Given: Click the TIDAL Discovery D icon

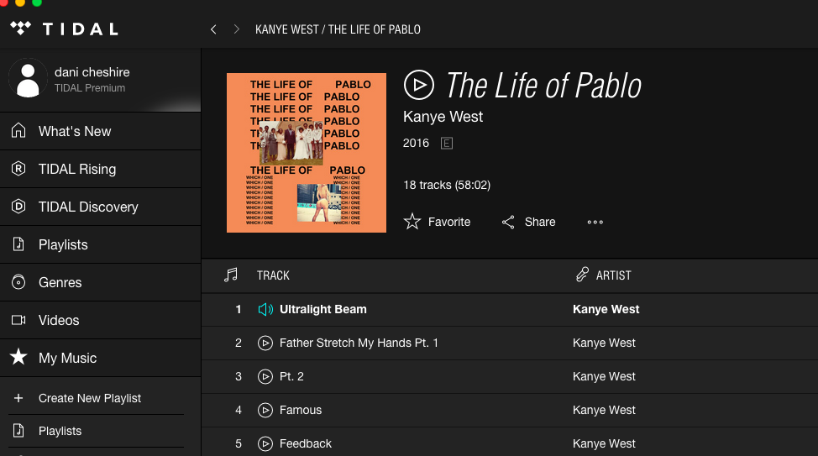Looking at the screenshot, I should 18,207.
